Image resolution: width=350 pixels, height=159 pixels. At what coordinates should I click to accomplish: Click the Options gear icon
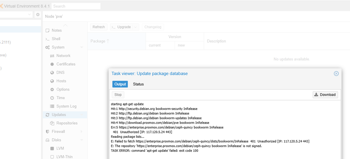click(x=52, y=90)
